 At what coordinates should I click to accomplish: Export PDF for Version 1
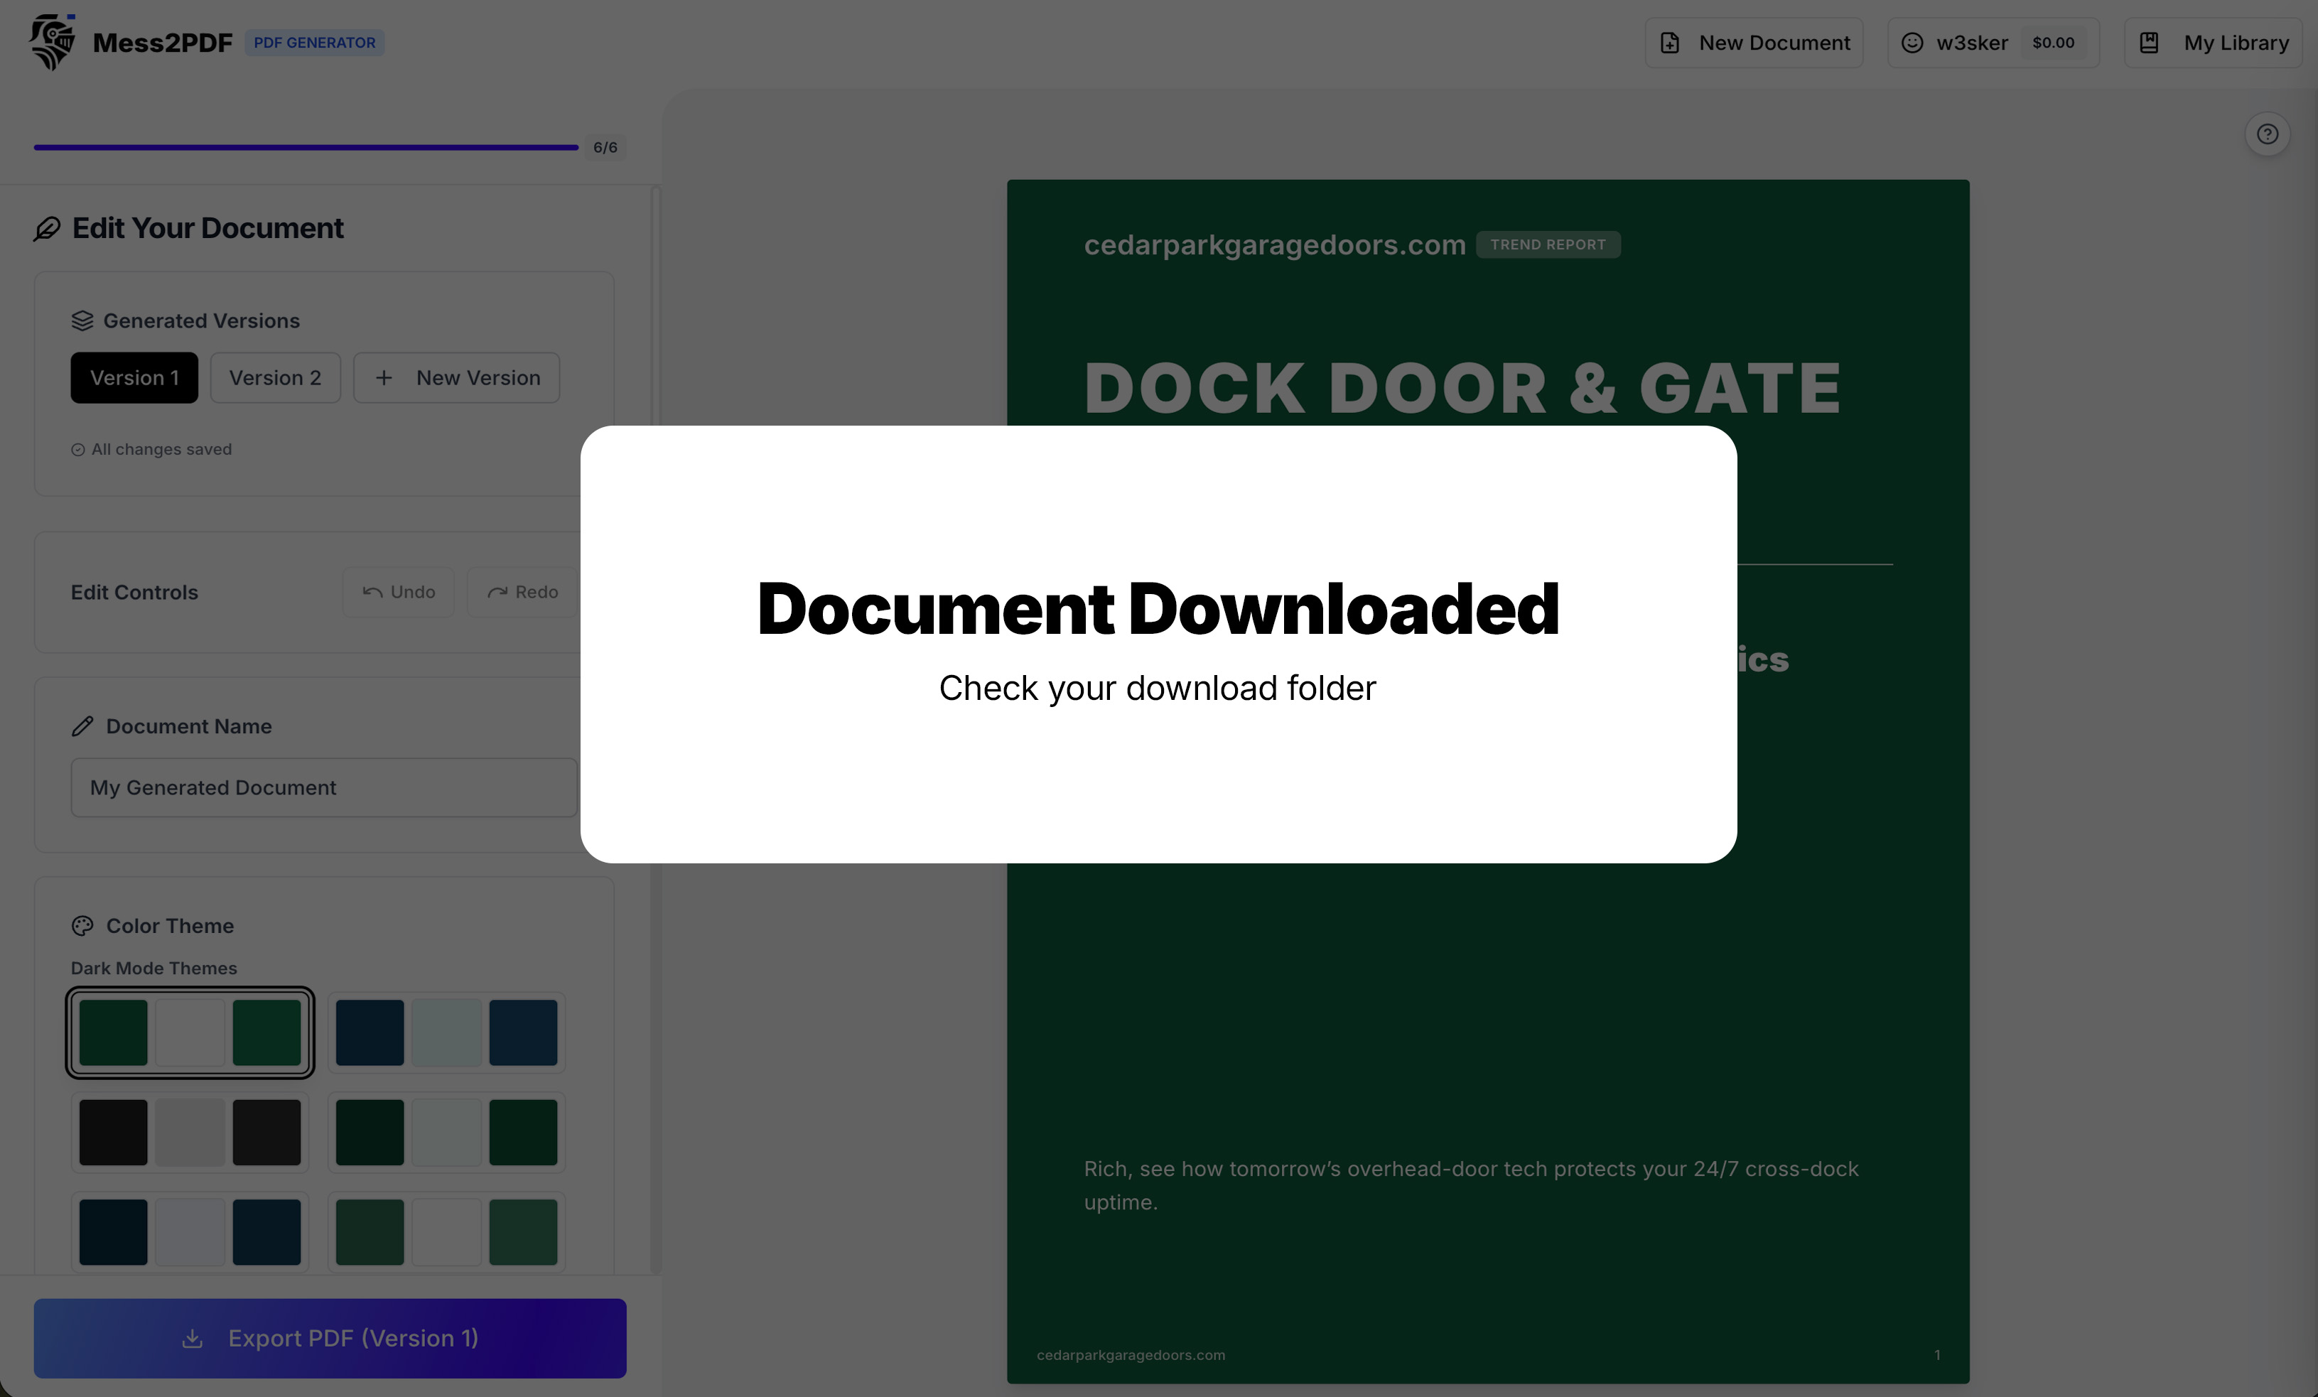[329, 1339]
